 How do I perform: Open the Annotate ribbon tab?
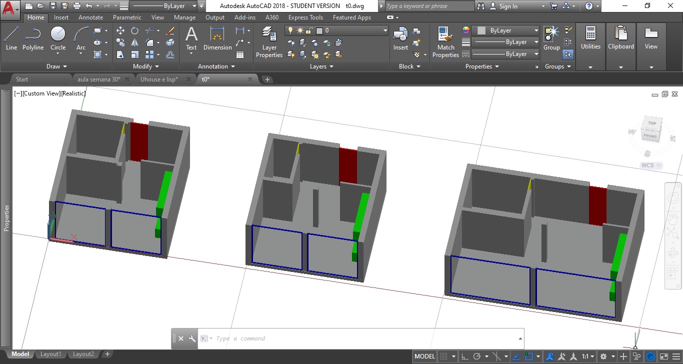(x=91, y=17)
